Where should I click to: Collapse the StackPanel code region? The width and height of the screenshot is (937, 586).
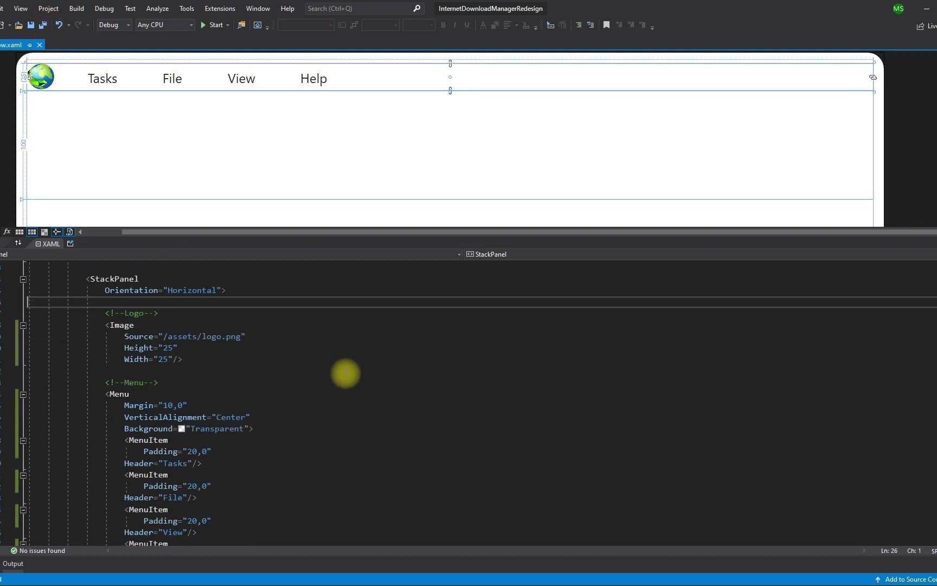(23, 279)
